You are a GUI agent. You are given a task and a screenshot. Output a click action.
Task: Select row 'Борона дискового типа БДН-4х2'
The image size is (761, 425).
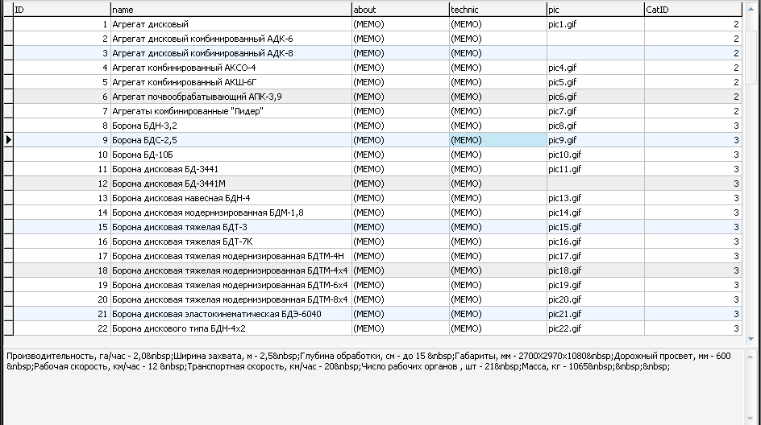click(231, 328)
